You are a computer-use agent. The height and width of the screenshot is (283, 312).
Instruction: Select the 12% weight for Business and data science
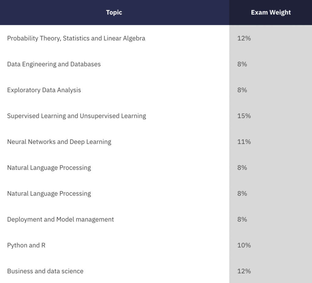tap(244, 271)
